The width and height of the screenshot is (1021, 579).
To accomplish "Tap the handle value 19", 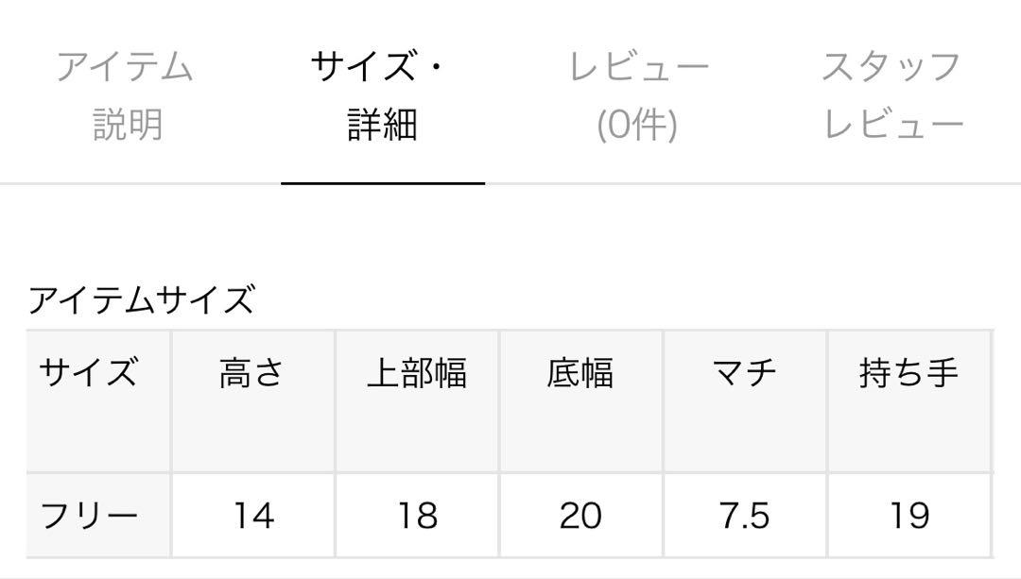I will [x=909, y=516].
